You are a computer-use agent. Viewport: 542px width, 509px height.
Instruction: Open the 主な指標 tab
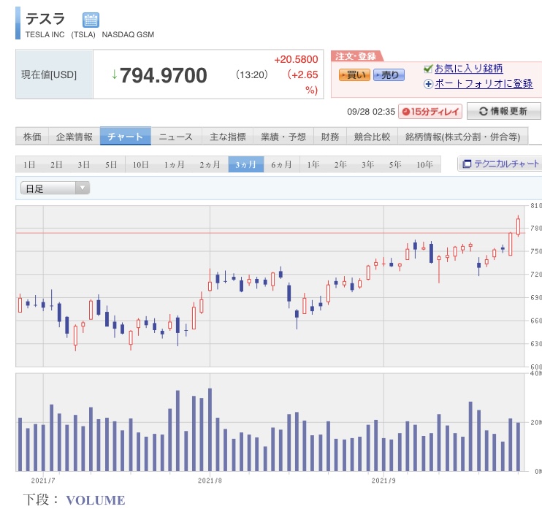tap(227, 137)
